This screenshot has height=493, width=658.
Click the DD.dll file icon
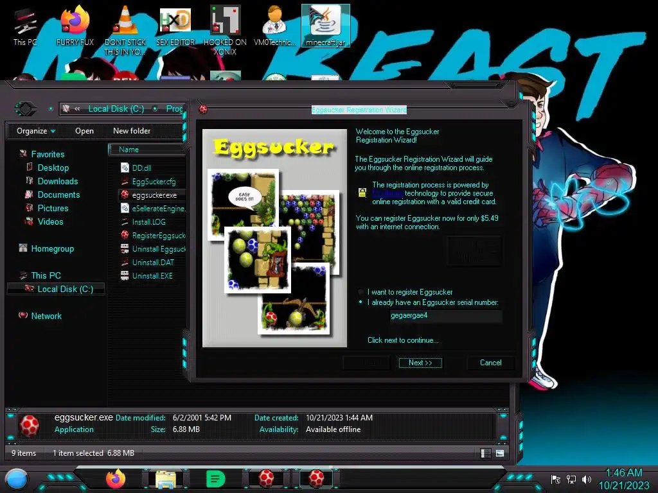125,168
